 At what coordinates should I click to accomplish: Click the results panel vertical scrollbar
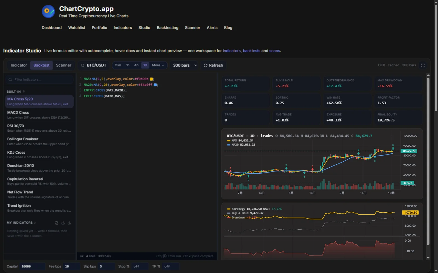coord(428,161)
